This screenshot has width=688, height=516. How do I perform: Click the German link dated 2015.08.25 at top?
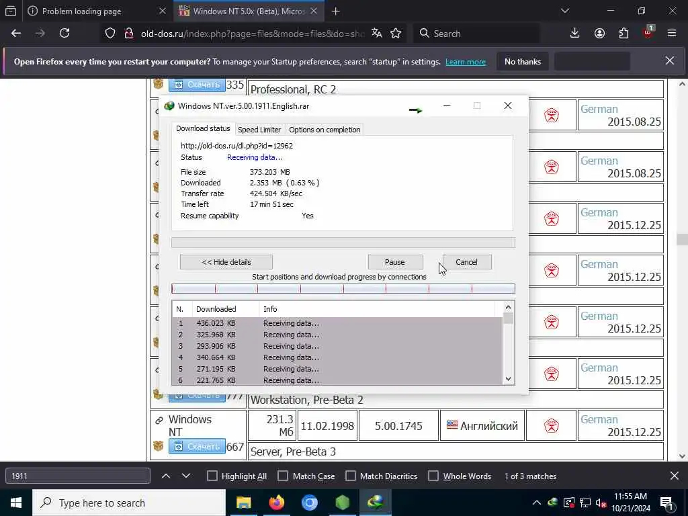click(599, 109)
